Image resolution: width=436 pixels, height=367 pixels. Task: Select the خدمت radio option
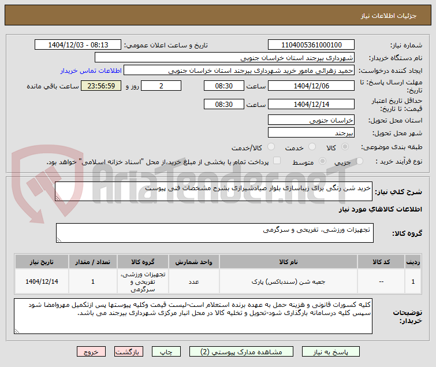(312, 147)
